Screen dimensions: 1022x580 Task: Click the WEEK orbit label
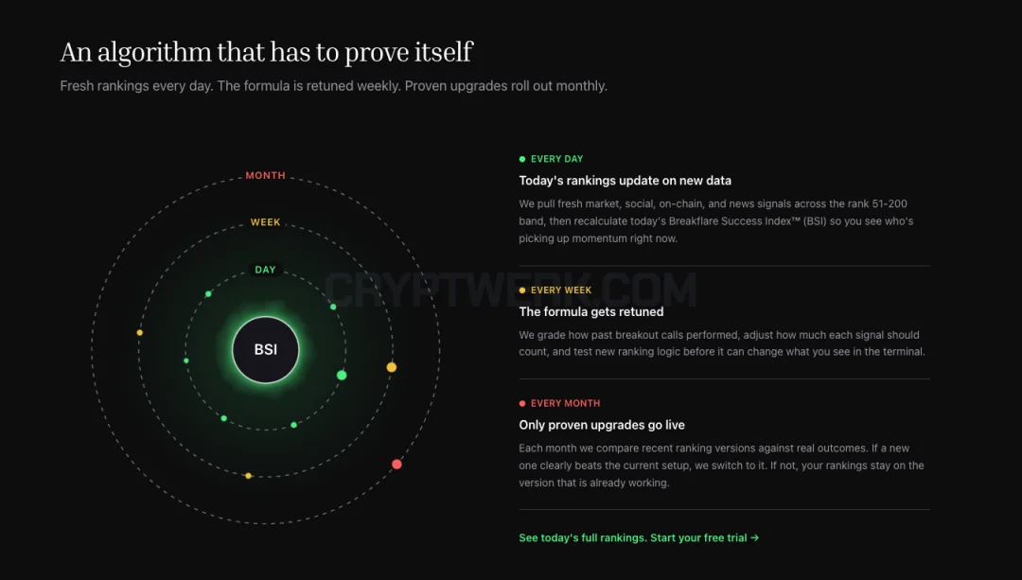265,222
